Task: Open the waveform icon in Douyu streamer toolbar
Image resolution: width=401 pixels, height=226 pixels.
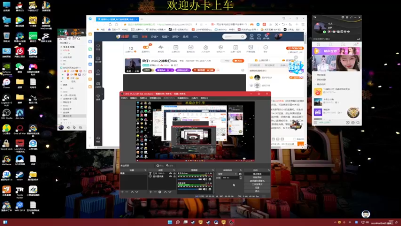Action: pos(160,48)
